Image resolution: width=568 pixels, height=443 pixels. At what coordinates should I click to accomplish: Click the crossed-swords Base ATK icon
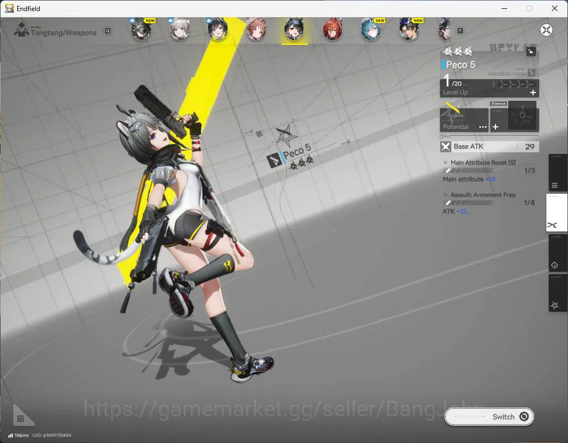coord(445,146)
